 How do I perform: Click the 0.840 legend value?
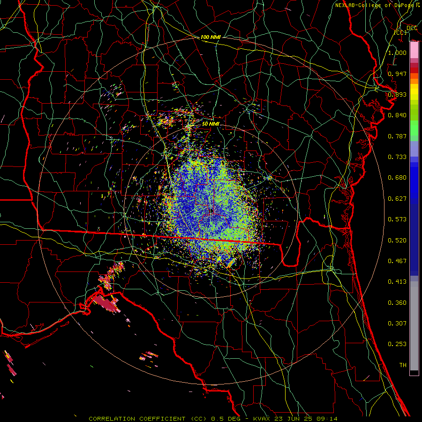click(397, 115)
